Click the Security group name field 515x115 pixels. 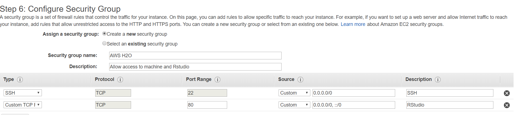195,56
